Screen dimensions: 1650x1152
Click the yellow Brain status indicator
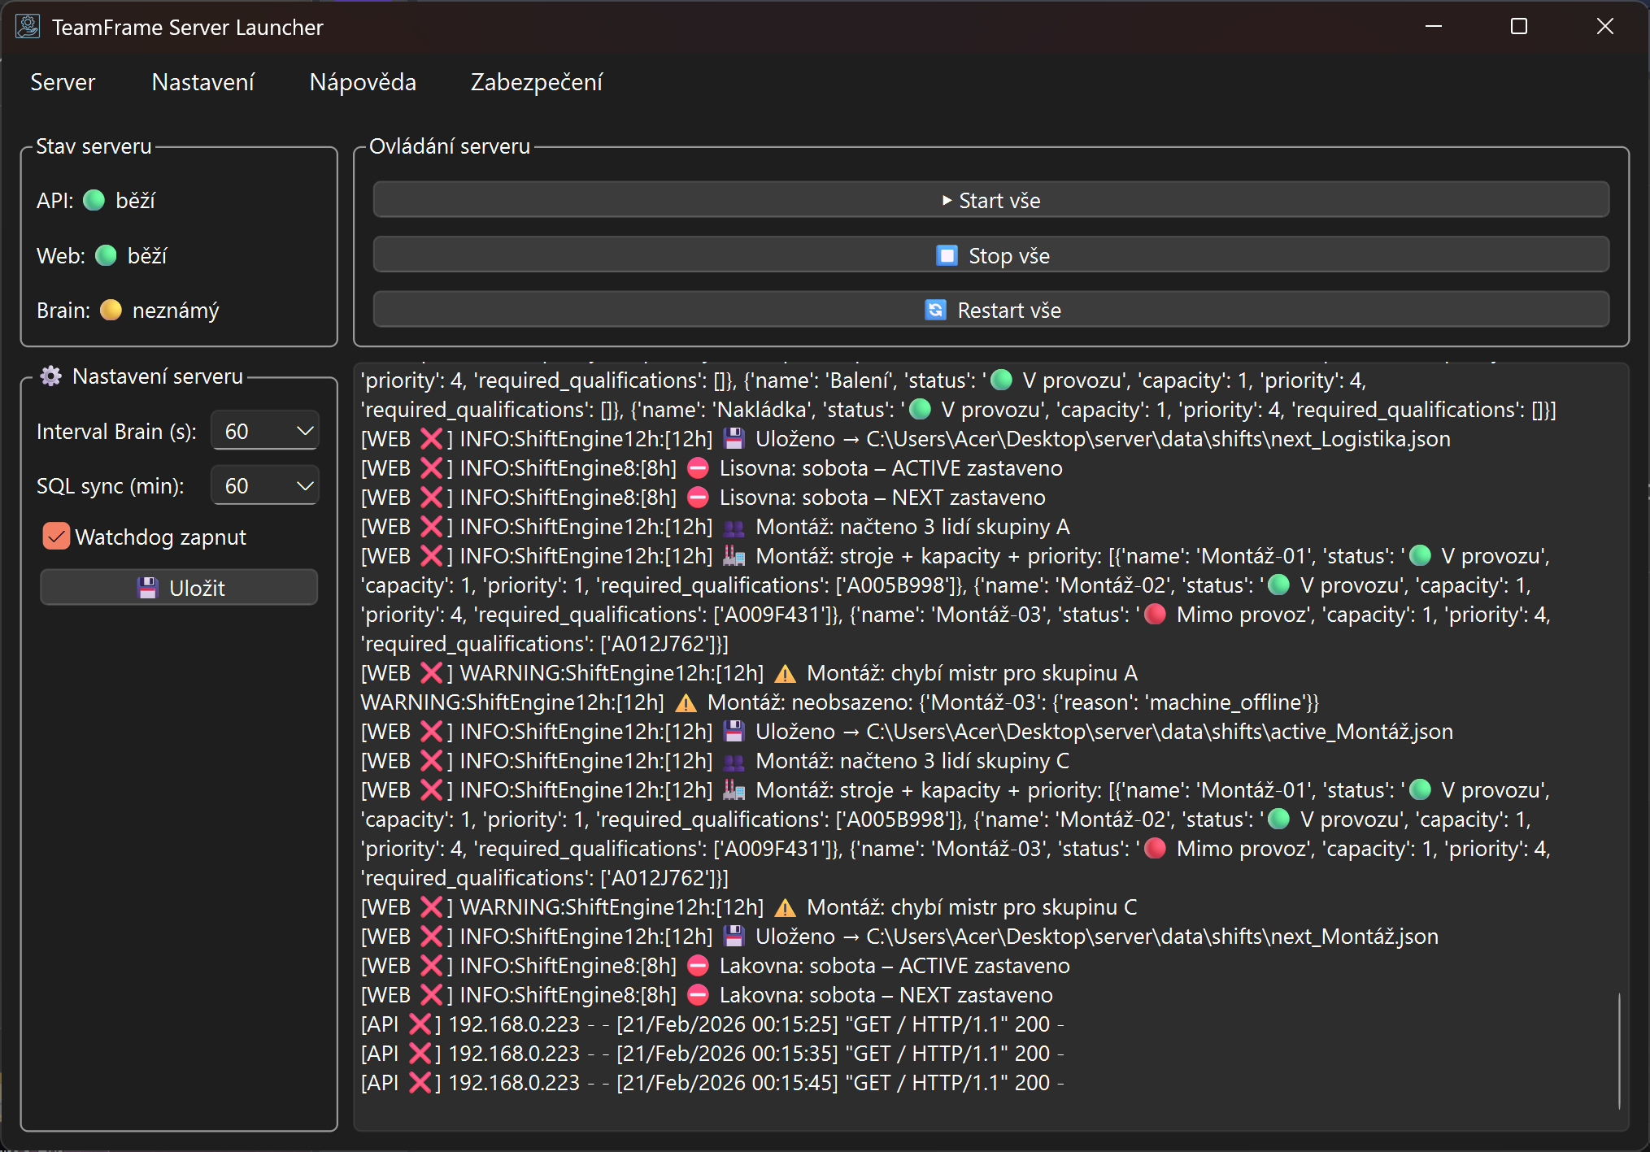(111, 310)
